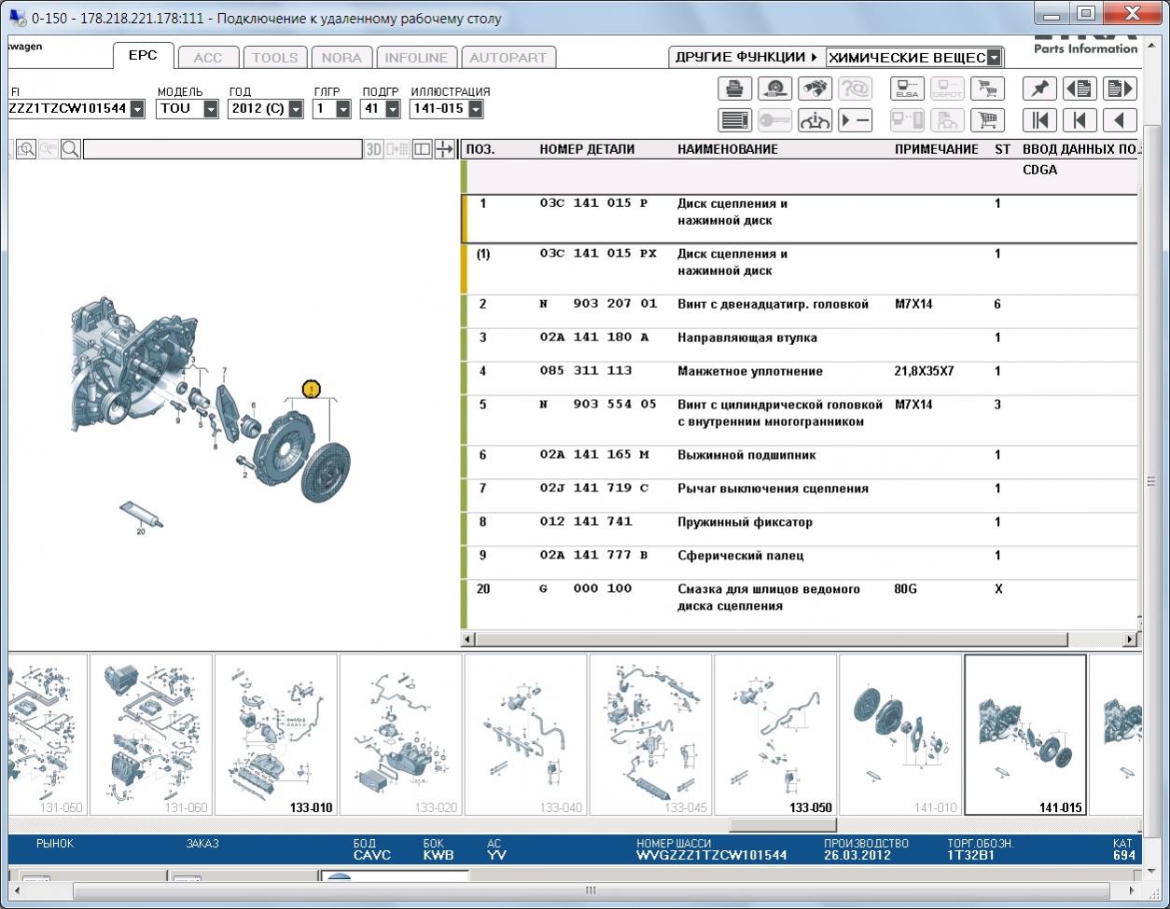Go to previous page with document-left icon

pos(1079,89)
